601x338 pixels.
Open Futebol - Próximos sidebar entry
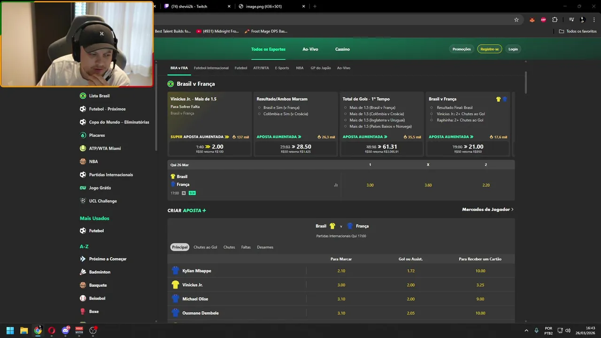click(103, 109)
